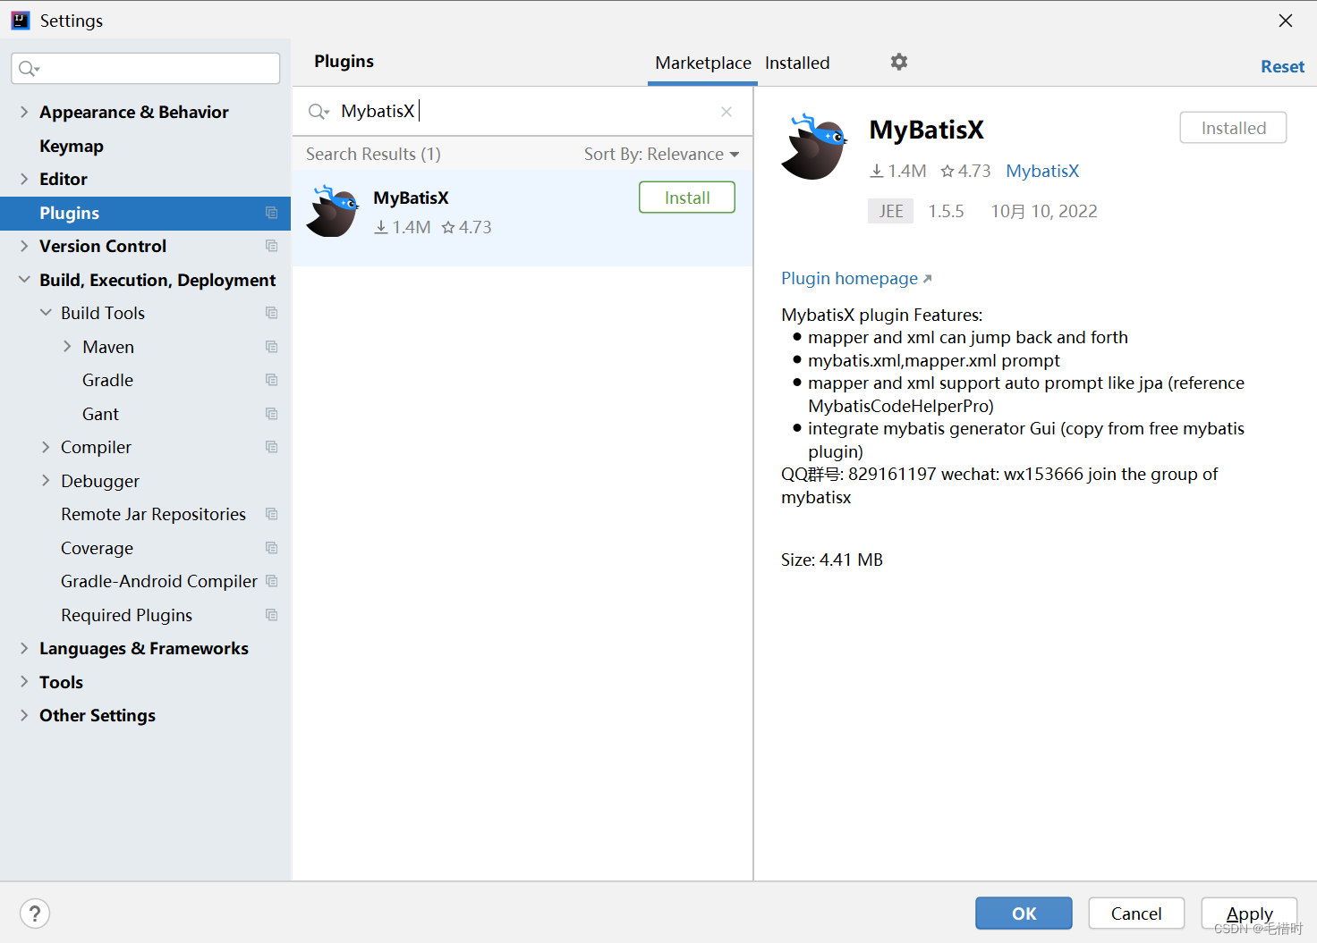Expand Appearance & Behavior section

pyautogui.click(x=24, y=112)
